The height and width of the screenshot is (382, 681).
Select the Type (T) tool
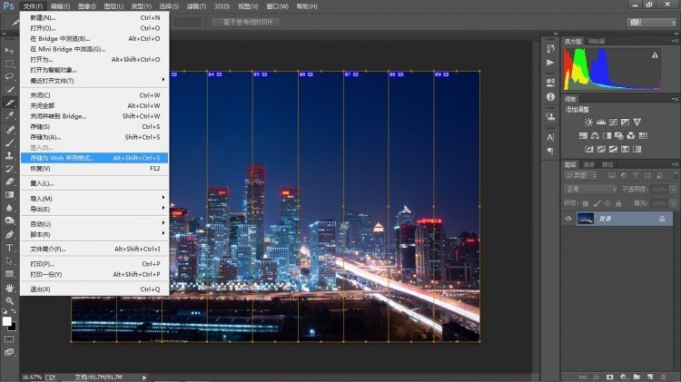[x=9, y=248]
